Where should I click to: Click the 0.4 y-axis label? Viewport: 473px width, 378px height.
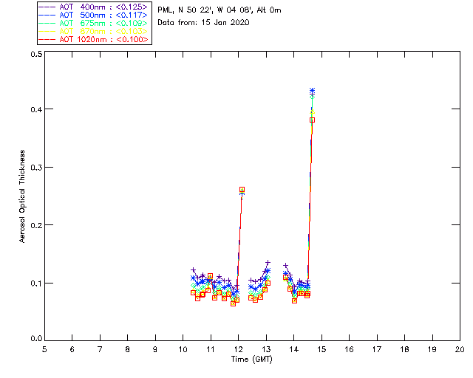point(36,109)
